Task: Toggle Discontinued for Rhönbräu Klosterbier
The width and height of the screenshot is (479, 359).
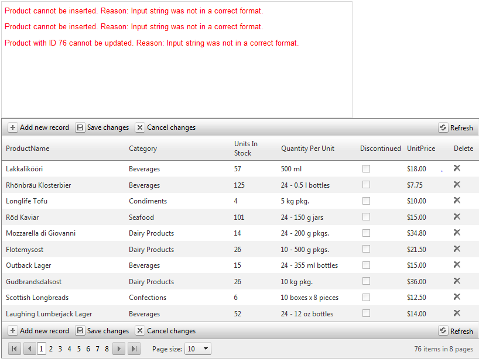Action: click(366, 185)
